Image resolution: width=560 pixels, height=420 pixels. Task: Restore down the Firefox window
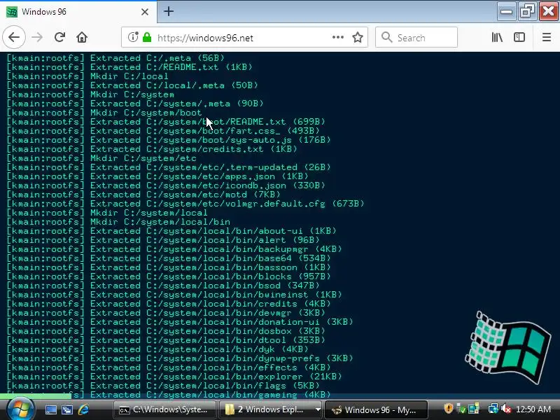tap(527, 11)
